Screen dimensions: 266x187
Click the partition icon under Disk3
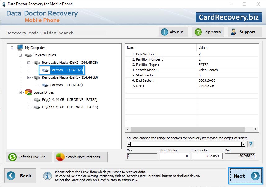click(x=45, y=85)
